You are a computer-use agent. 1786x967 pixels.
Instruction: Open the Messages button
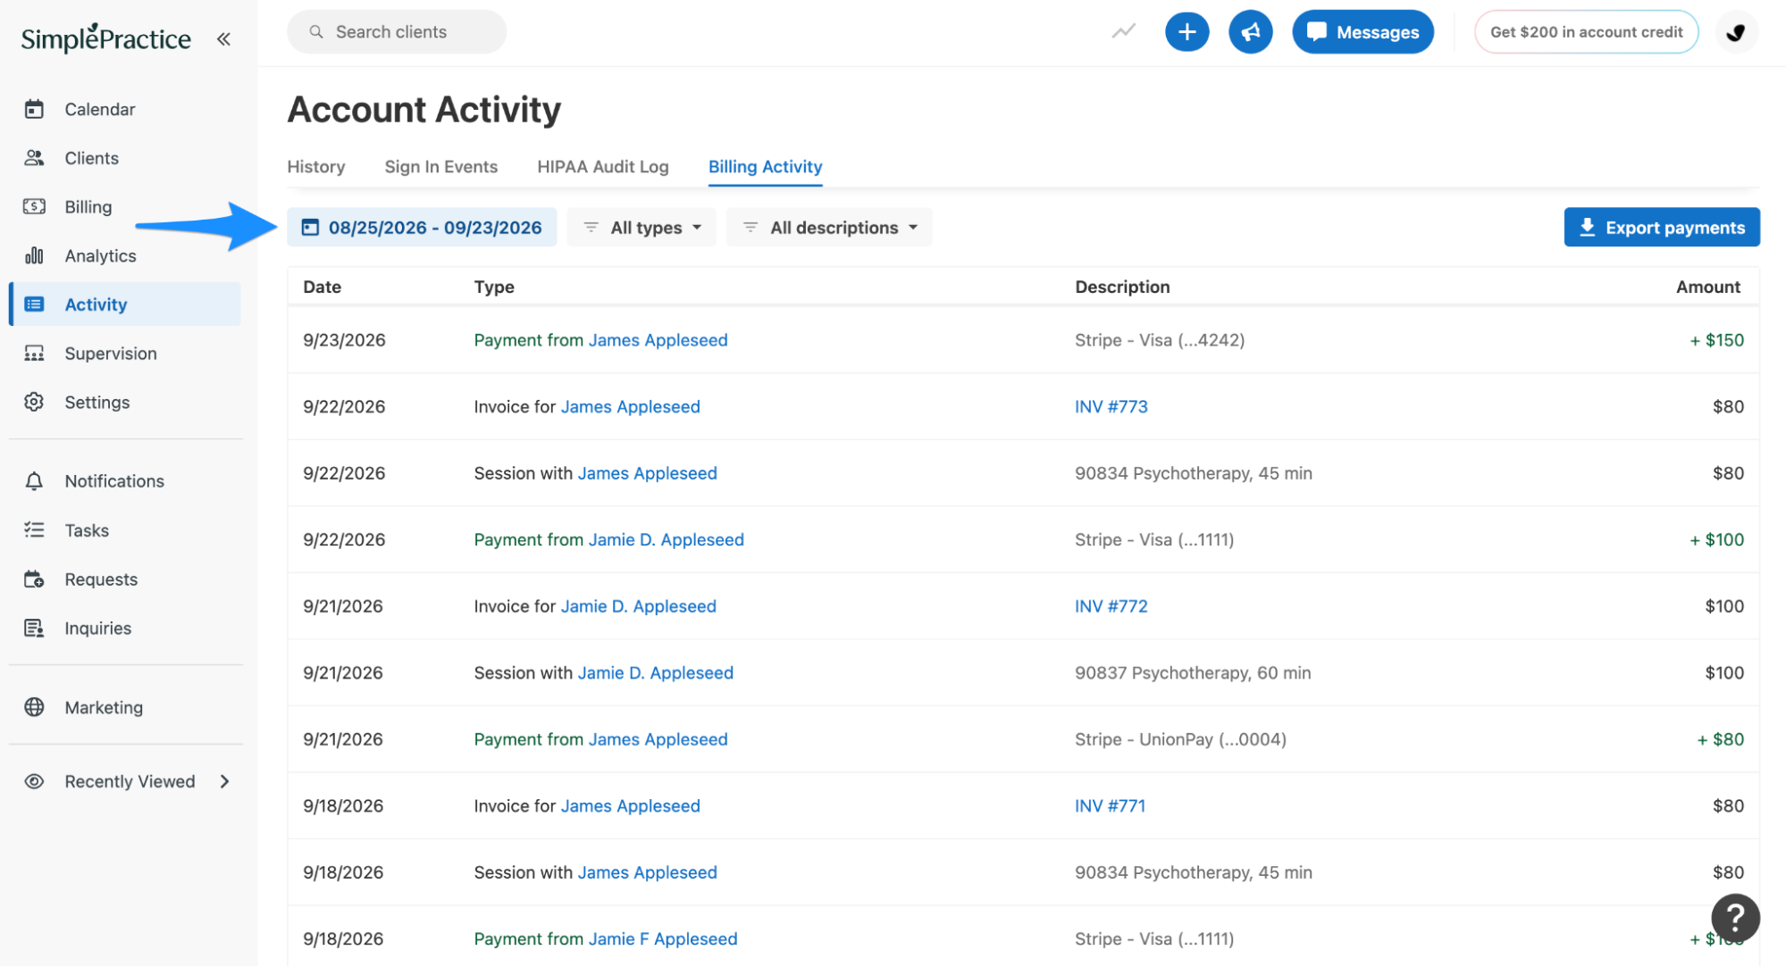click(x=1363, y=32)
